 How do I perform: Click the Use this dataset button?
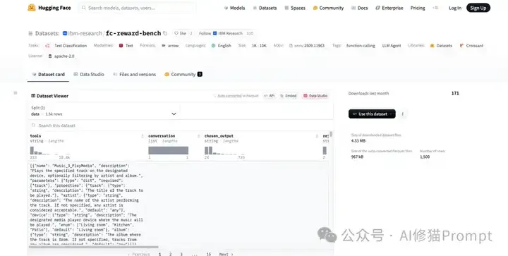(x=372, y=114)
